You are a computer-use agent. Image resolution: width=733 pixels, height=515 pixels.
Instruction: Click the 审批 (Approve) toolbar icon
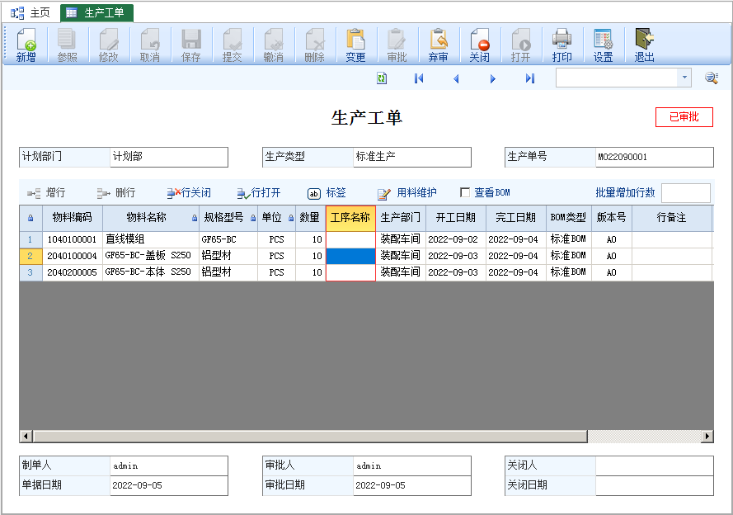397,45
